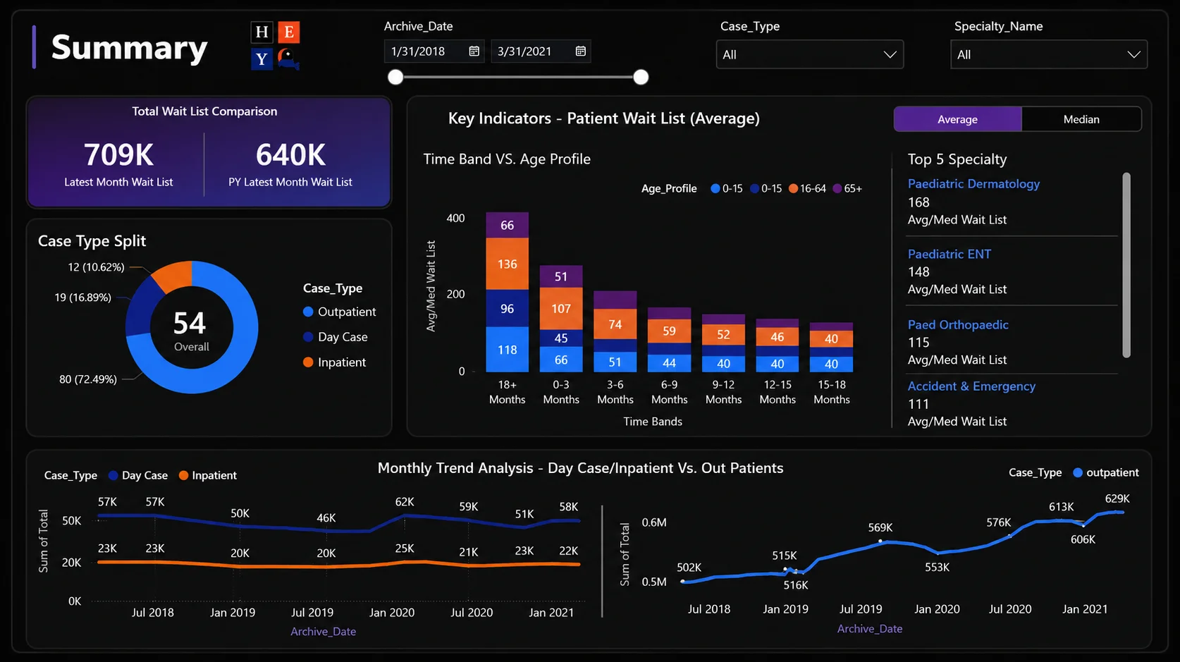The image size is (1180, 662).
Task: Open Paediatric ENT specialty
Action: 949,255
